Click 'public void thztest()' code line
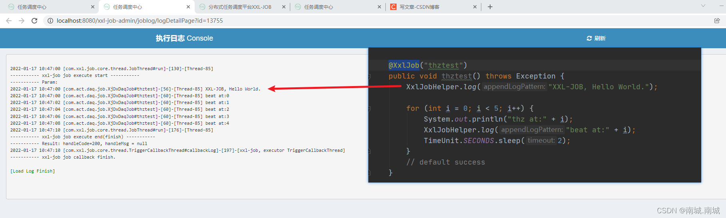This screenshot has height=218, width=726. (x=477, y=76)
